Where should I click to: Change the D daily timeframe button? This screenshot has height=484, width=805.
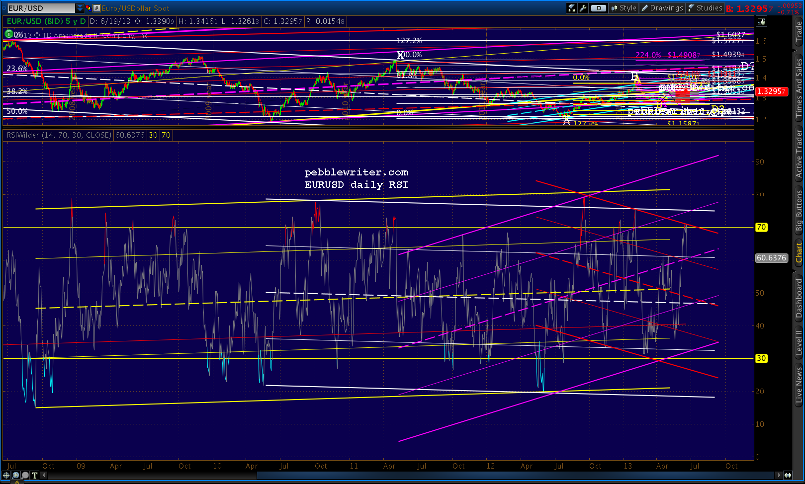599,8
